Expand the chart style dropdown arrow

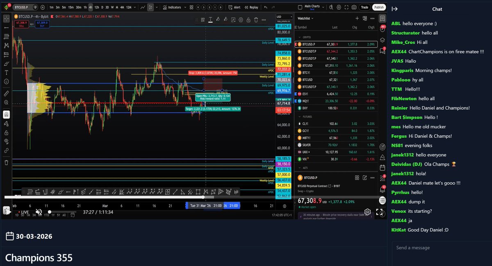(x=157, y=7)
